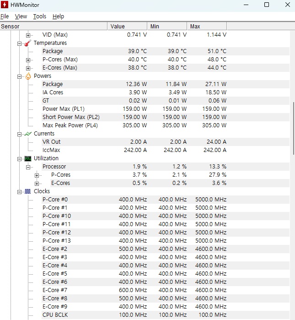Select Short Power Max (PL2) row

click(166, 117)
